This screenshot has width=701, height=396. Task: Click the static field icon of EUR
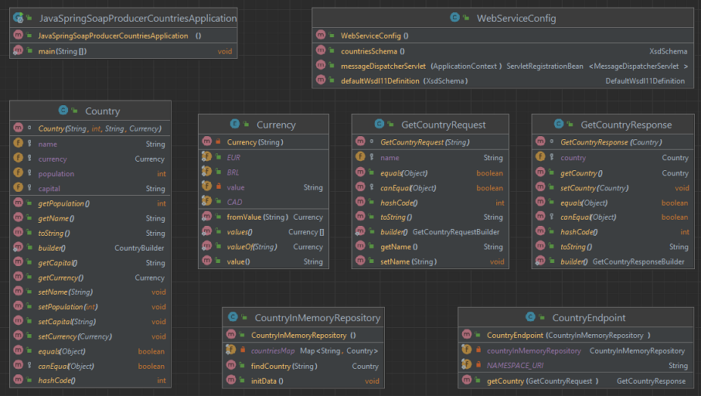point(206,156)
